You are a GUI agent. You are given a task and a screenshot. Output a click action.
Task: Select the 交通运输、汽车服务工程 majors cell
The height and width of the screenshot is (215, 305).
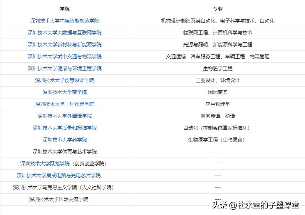(218, 56)
